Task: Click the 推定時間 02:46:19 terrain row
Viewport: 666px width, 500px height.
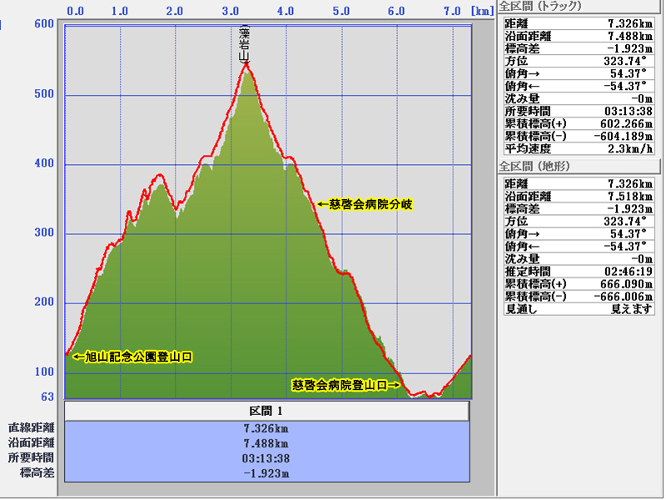Action: [x=580, y=271]
